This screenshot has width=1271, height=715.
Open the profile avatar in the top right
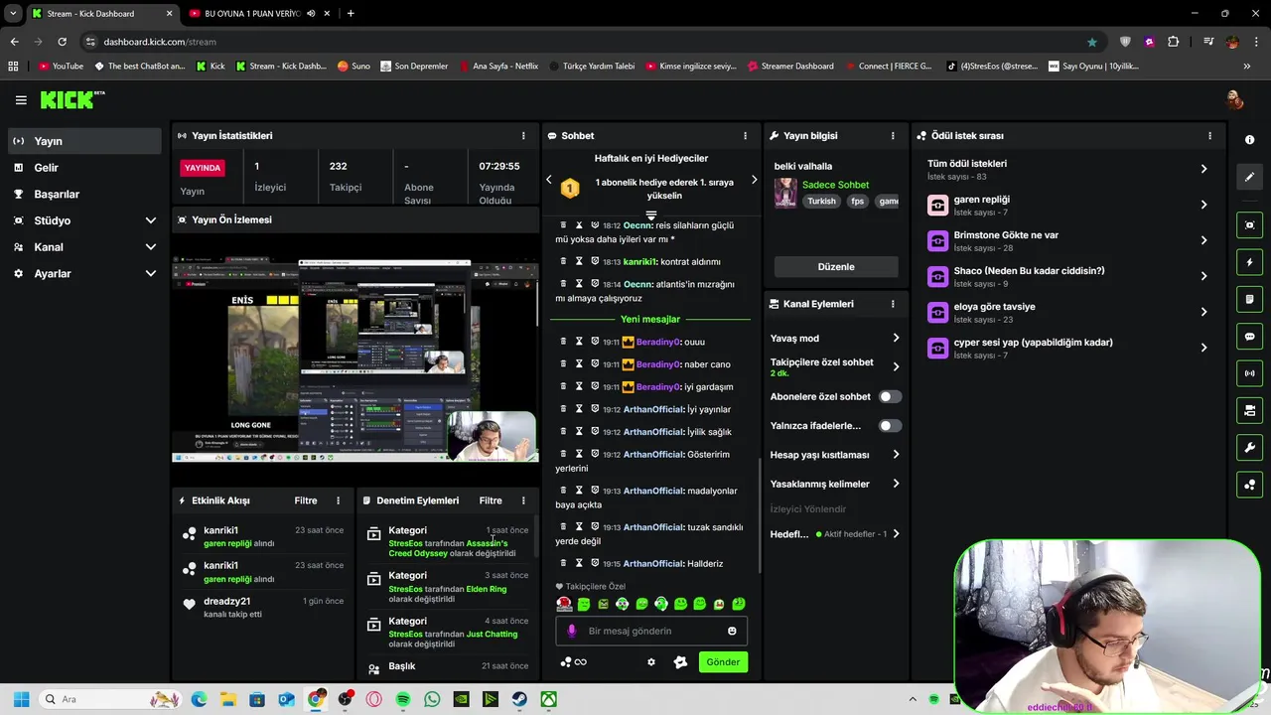tap(1234, 99)
